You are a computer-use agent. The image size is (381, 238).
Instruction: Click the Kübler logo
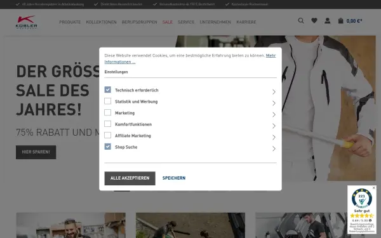[x=26, y=22]
